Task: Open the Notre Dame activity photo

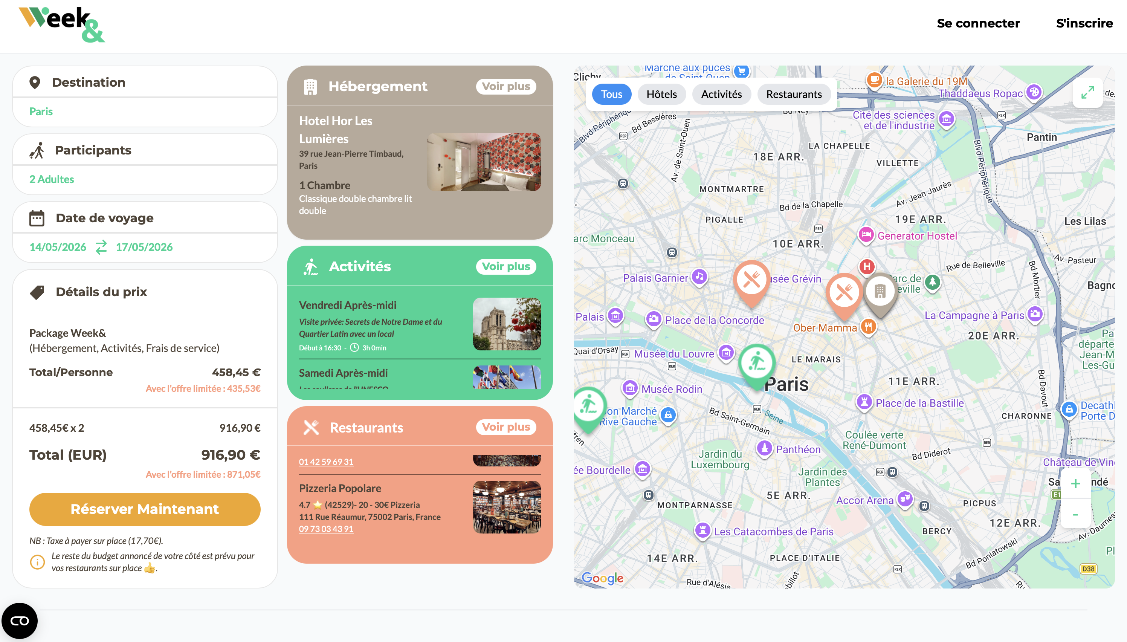Action: [507, 324]
